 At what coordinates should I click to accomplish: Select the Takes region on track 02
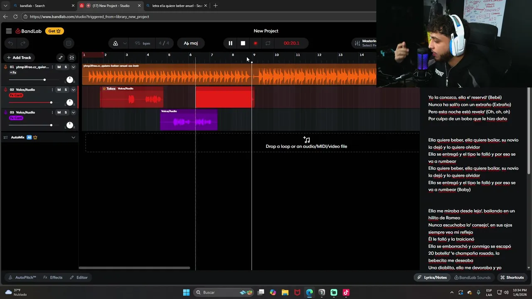[132, 97]
